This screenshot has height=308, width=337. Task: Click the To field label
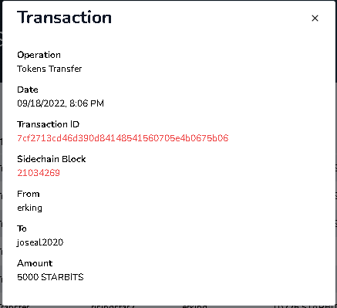coord(22,228)
